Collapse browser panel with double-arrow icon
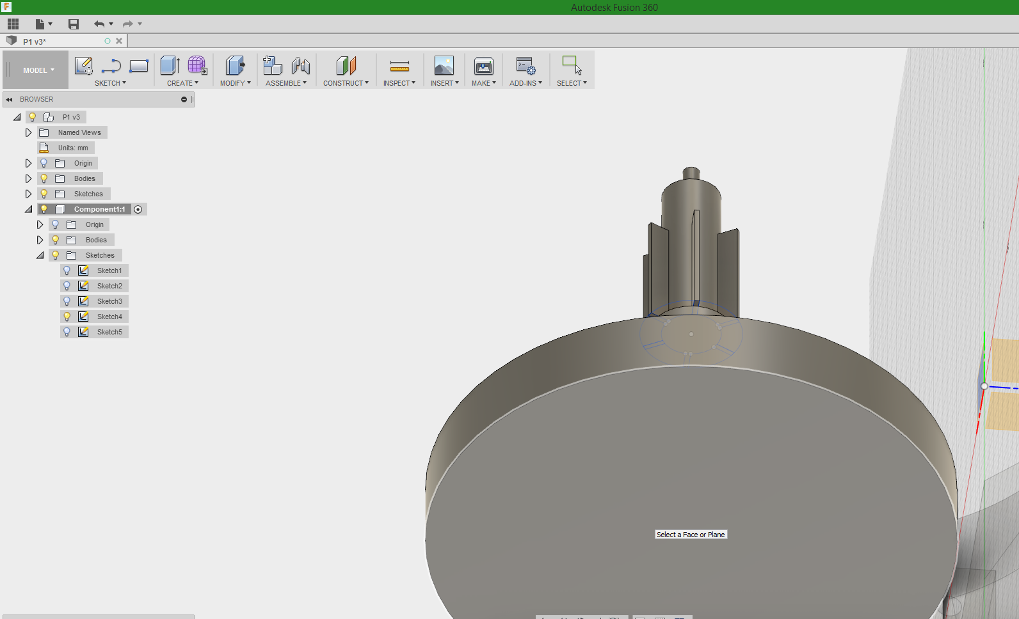The width and height of the screenshot is (1019, 619). click(9, 100)
